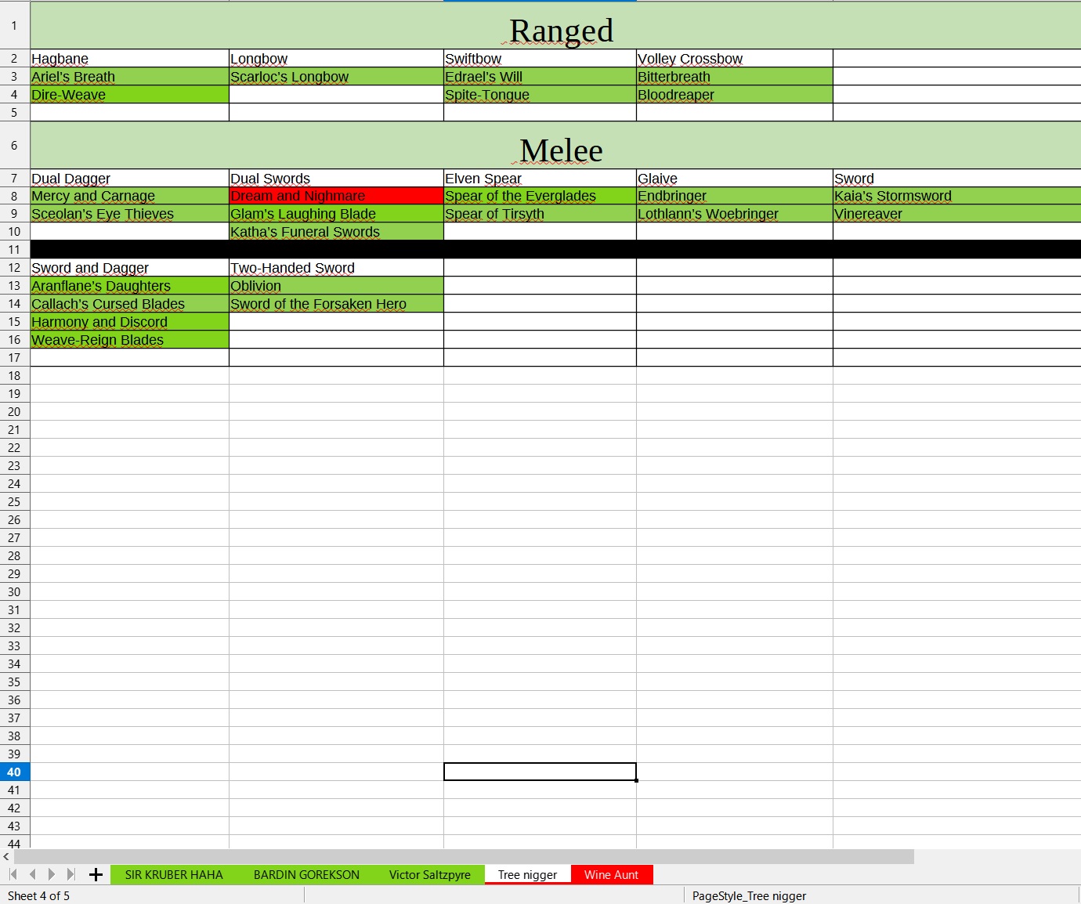This screenshot has height=904, width=1081.
Task: Select the Endbringer cell
Action: [735, 196]
